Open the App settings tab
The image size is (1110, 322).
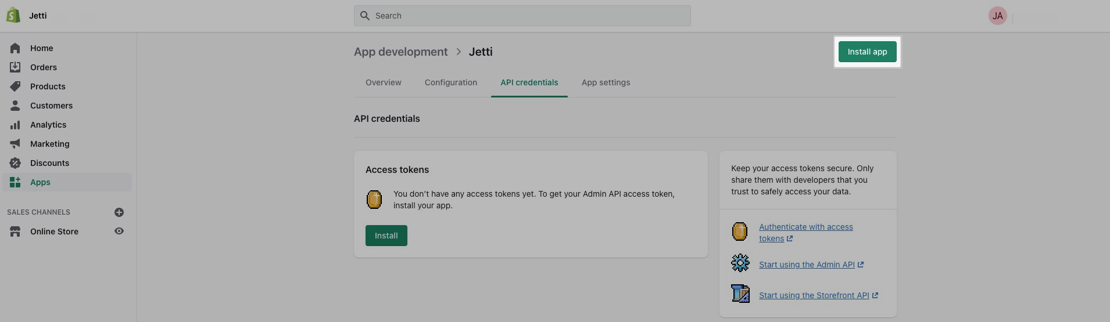[606, 82]
